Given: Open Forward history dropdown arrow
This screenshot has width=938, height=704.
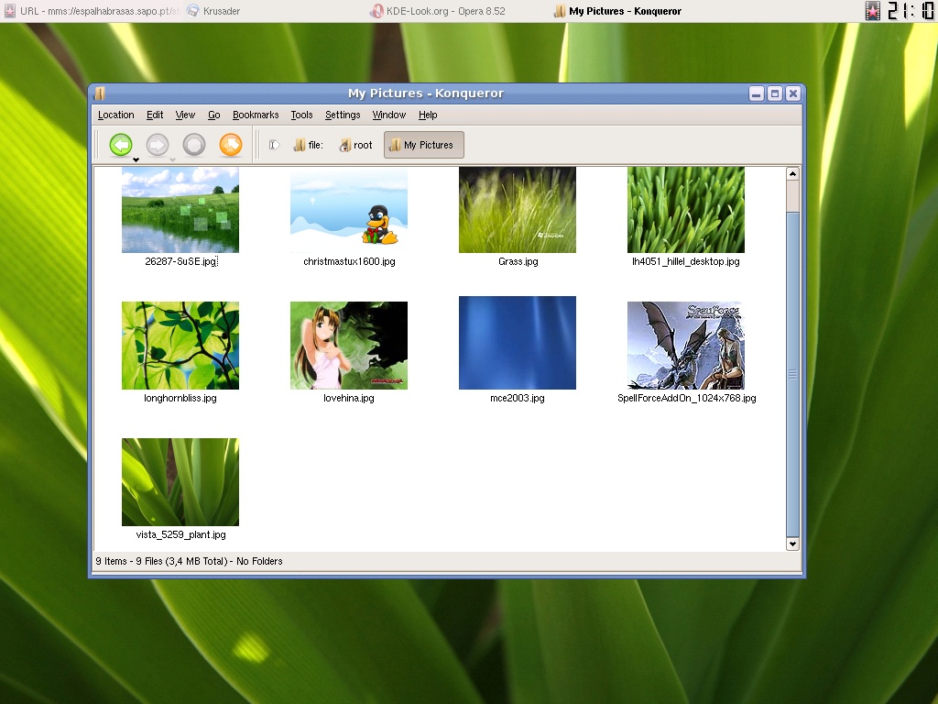Looking at the screenshot, I should click(x=172, y=159).
